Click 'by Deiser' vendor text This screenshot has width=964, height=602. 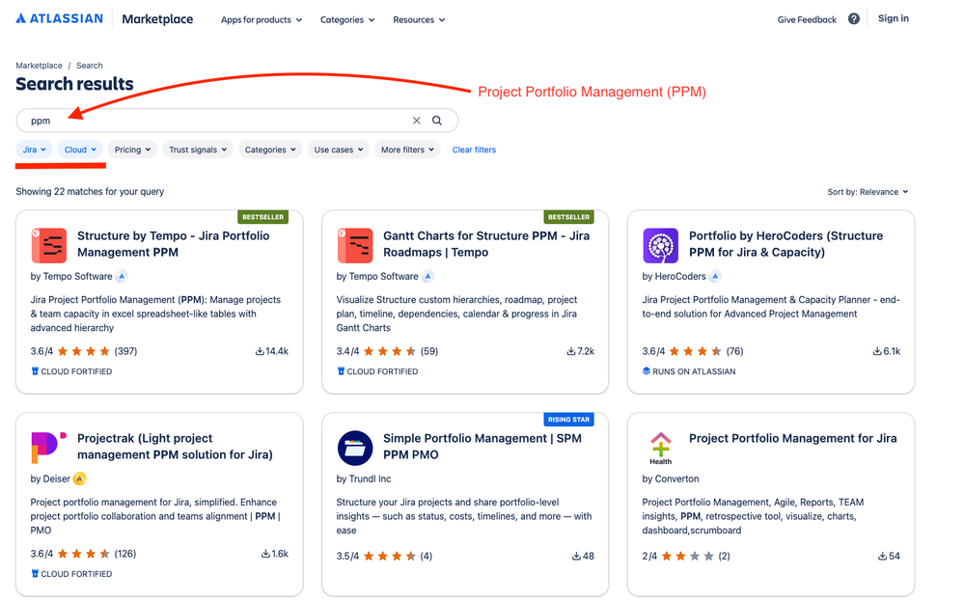pos(50,479)
